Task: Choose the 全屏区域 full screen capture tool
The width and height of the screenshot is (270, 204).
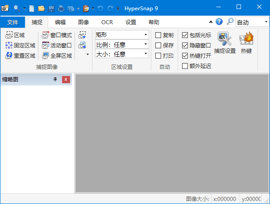Action: (46, 55)
